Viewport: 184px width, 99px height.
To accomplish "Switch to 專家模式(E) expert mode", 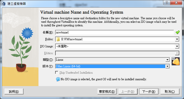I will coord(107,91).
